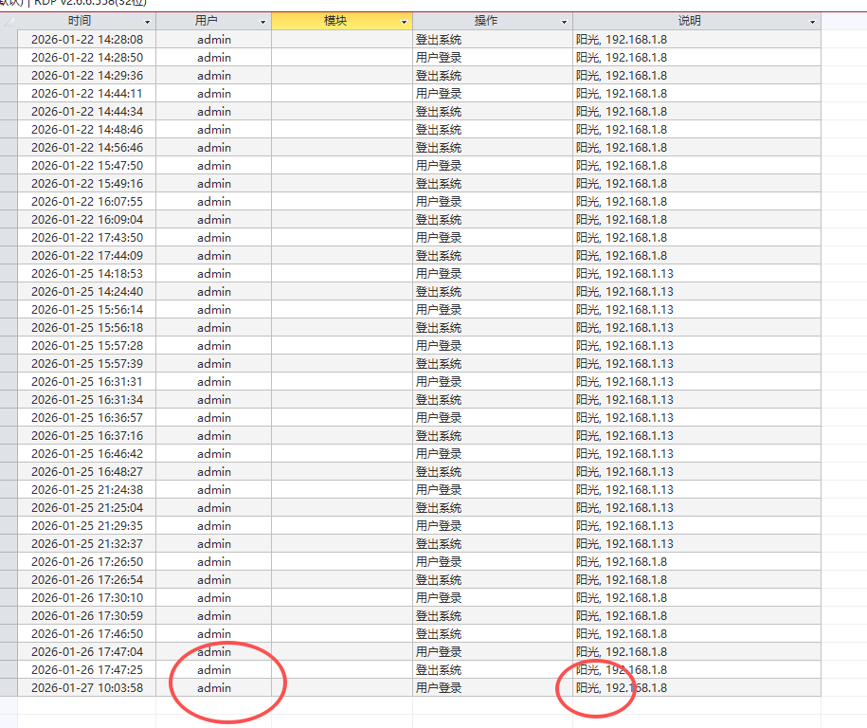This screenshot has width=867, height=728.
Task: Click the admin cell in the 2026-01-27 10:03:58 row
Action: coord(214,688)
